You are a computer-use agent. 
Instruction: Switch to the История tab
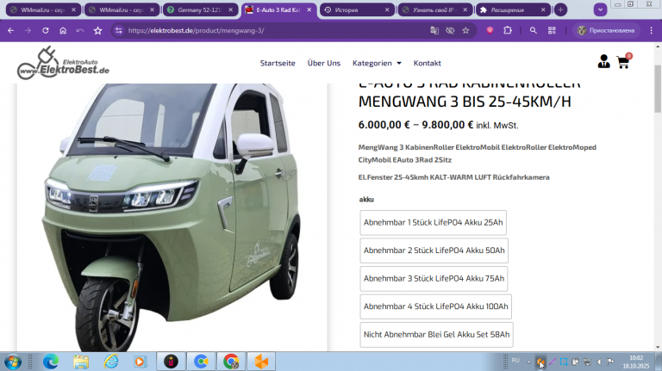click(357, 9)
